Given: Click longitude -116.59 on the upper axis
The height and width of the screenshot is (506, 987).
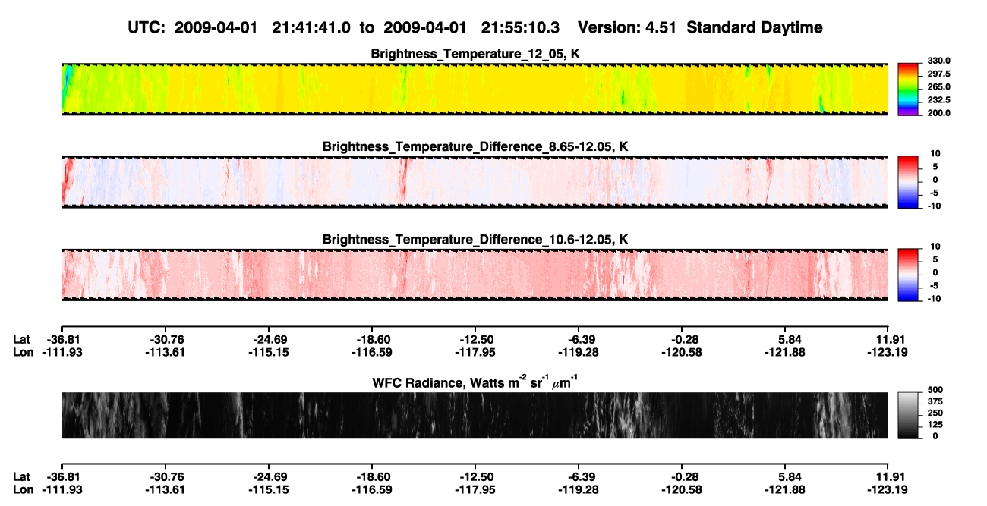Looking at the screenshot, I should pos(371,352).
